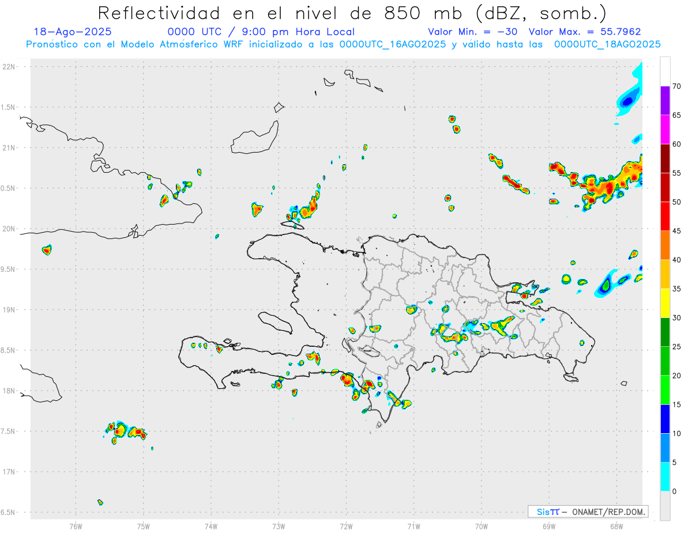
Task: Click the 69W longitude axis label
Action: tap(548, 526)
